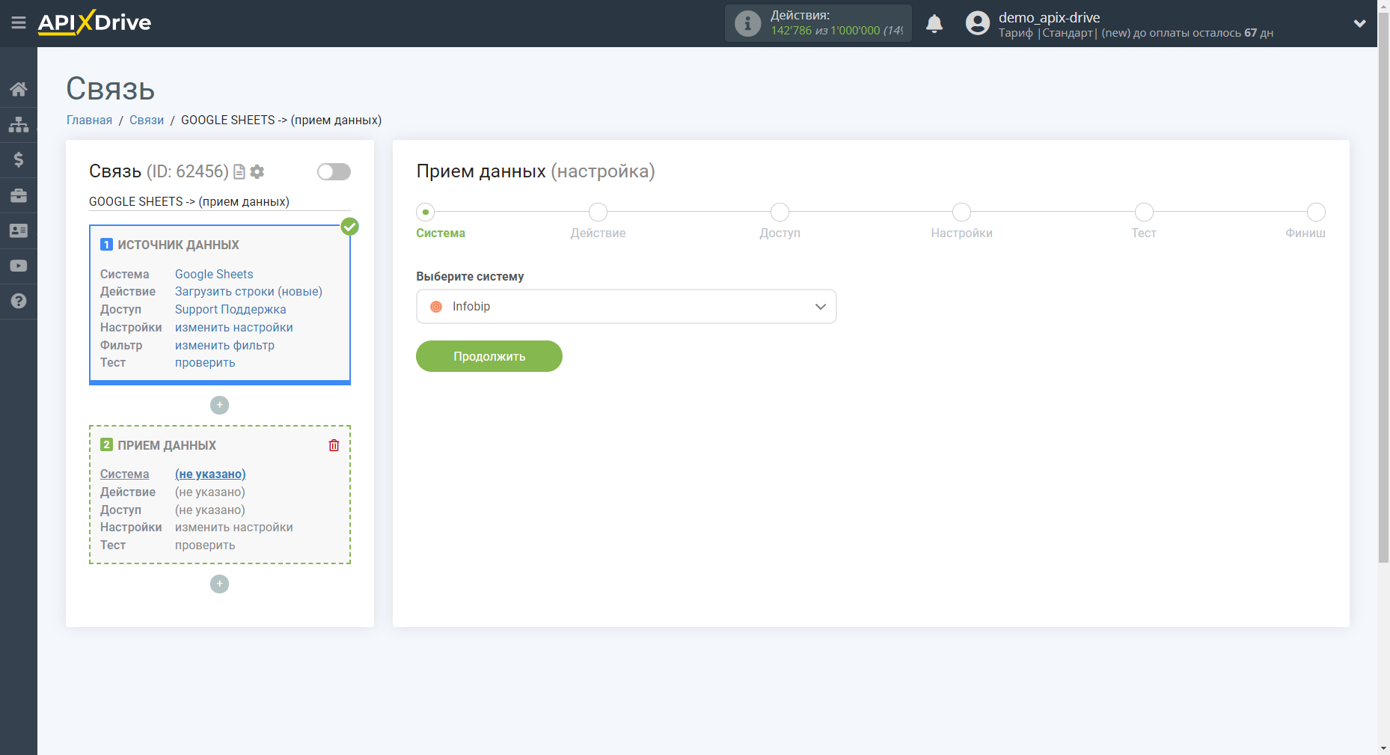
Task: Open the briefcase icon in sidebar
Action: pos(19,195)
